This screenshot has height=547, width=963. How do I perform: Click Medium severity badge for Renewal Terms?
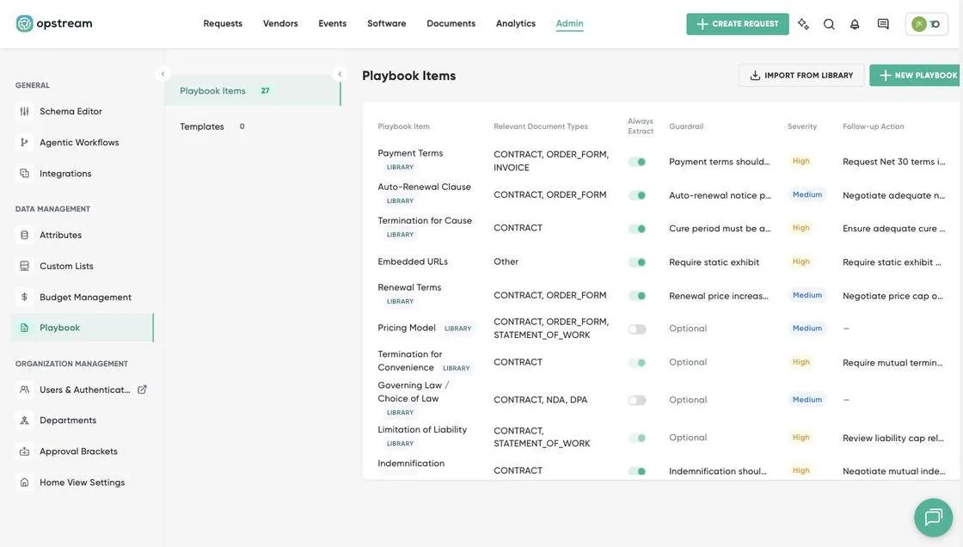pos(807,295)
